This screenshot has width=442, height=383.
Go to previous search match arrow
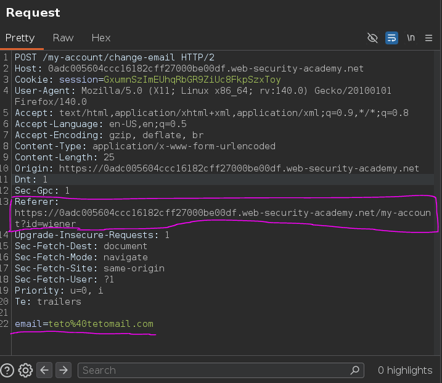coord(44,370)
